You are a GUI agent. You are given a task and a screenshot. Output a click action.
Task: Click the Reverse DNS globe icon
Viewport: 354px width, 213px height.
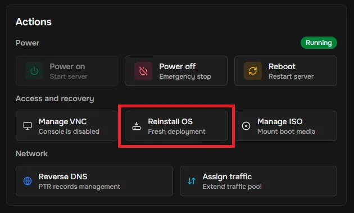click(x=28, y=181)
